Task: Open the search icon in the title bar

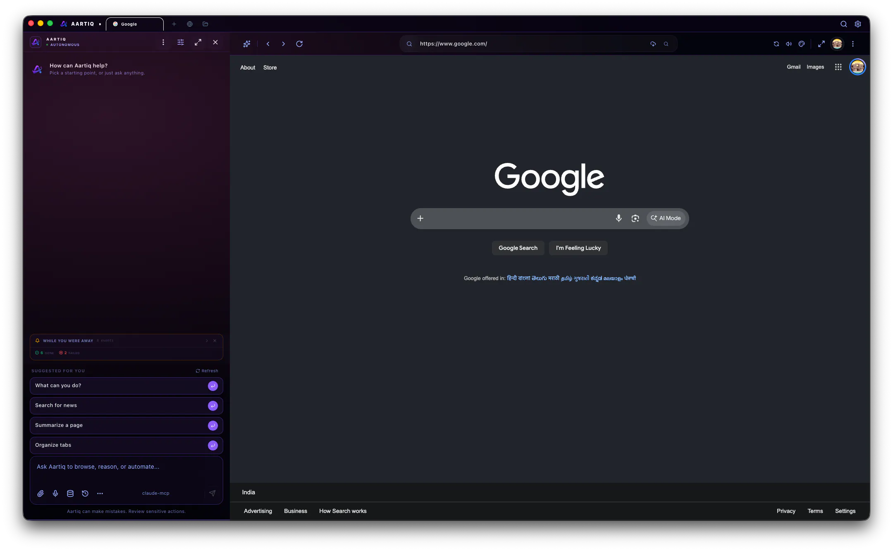Action: [x=844, y=24]
